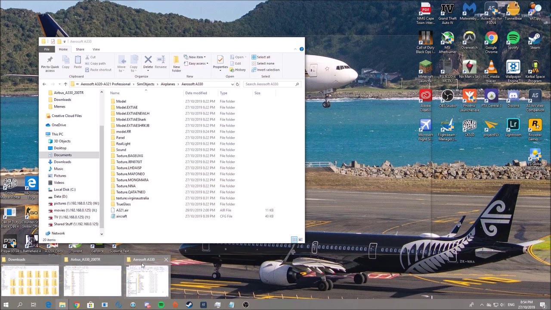Open the blue File menu tab
Screen dimensions: 551x310
(x=46, y=49)
